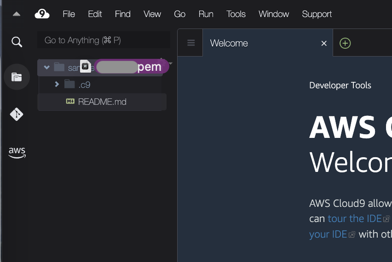The width and height of the screenshot is (392, 262).
Task: Open the Environment file tree panel icon
Action: (x=17, y=77)
